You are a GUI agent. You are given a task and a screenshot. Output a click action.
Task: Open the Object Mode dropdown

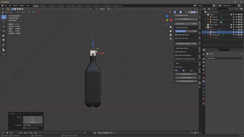pos(8,12)
